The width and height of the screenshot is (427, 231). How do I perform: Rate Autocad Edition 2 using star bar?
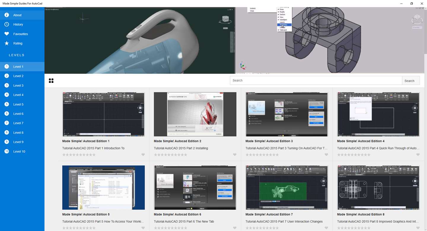pos(171,155)
